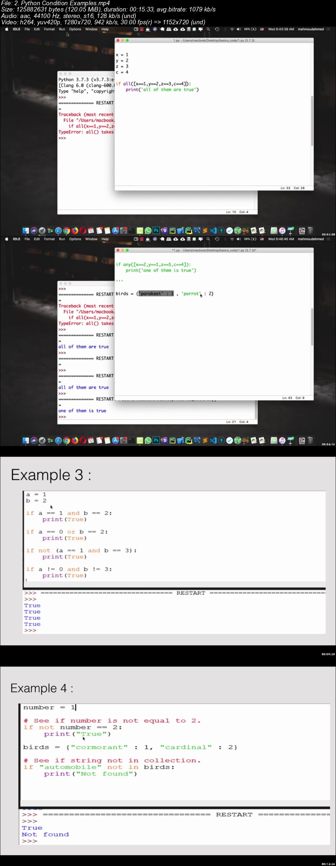The height and width of the screenshot is (866, 336).
Task: Click the 'parrot' string in the birds dictionary
Action: [191, 294]
